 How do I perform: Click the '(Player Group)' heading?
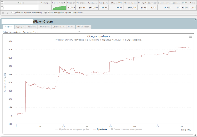(x=43, y=22)
